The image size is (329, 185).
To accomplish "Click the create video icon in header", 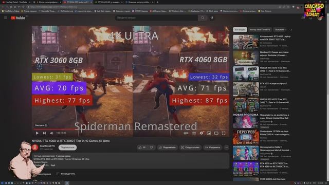I will point(303,18).
